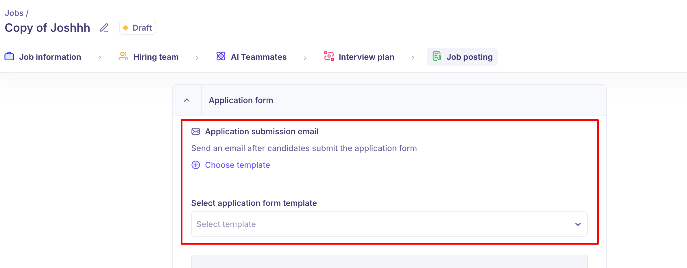
Task: Select the Job posting tab
Action: click(462, 57)
